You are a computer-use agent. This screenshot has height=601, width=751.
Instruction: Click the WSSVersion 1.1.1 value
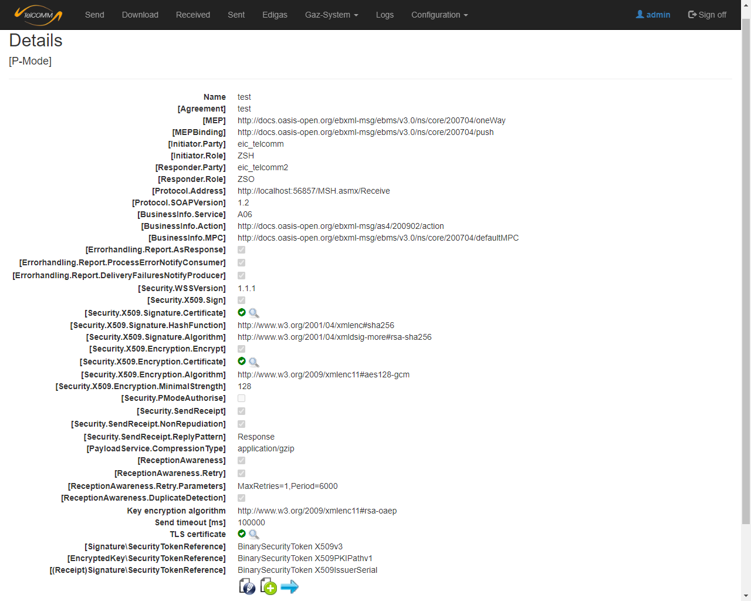[246, 288]
